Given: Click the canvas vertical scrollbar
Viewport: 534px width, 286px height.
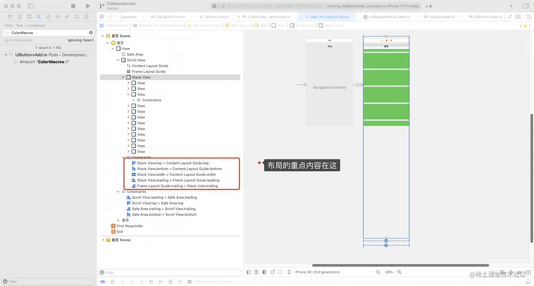Looking at the screenshot, I should [532, 178].
